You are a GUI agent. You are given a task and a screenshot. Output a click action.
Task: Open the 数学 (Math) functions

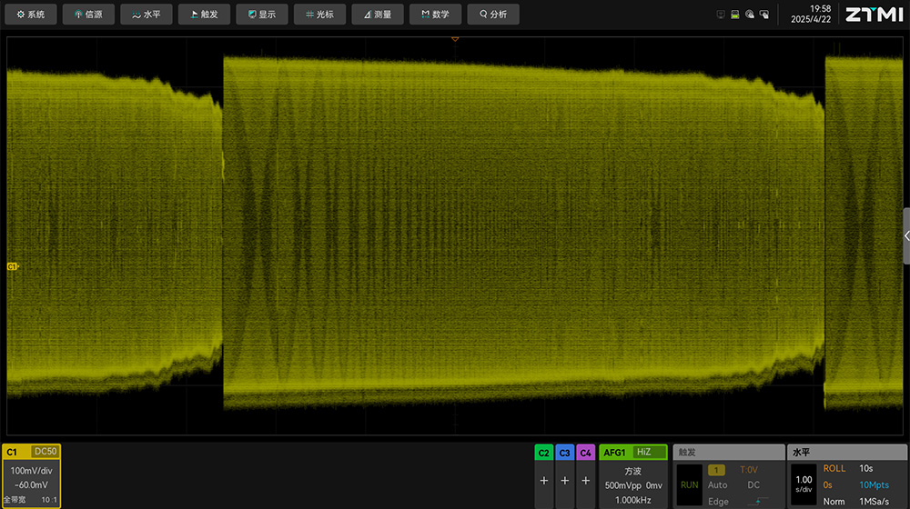[435, 15]
